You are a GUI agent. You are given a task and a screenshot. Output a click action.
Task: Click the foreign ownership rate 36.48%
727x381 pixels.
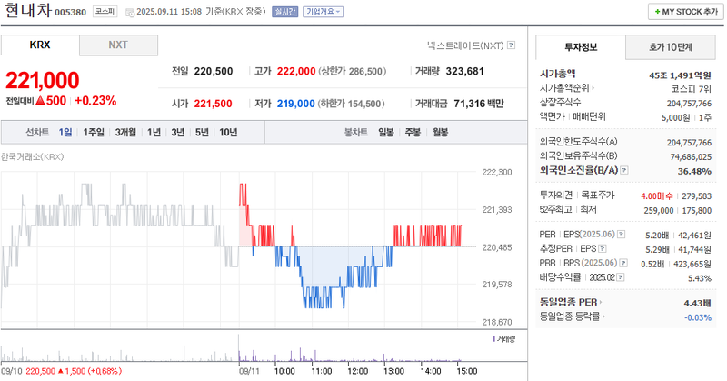[694, 171]
